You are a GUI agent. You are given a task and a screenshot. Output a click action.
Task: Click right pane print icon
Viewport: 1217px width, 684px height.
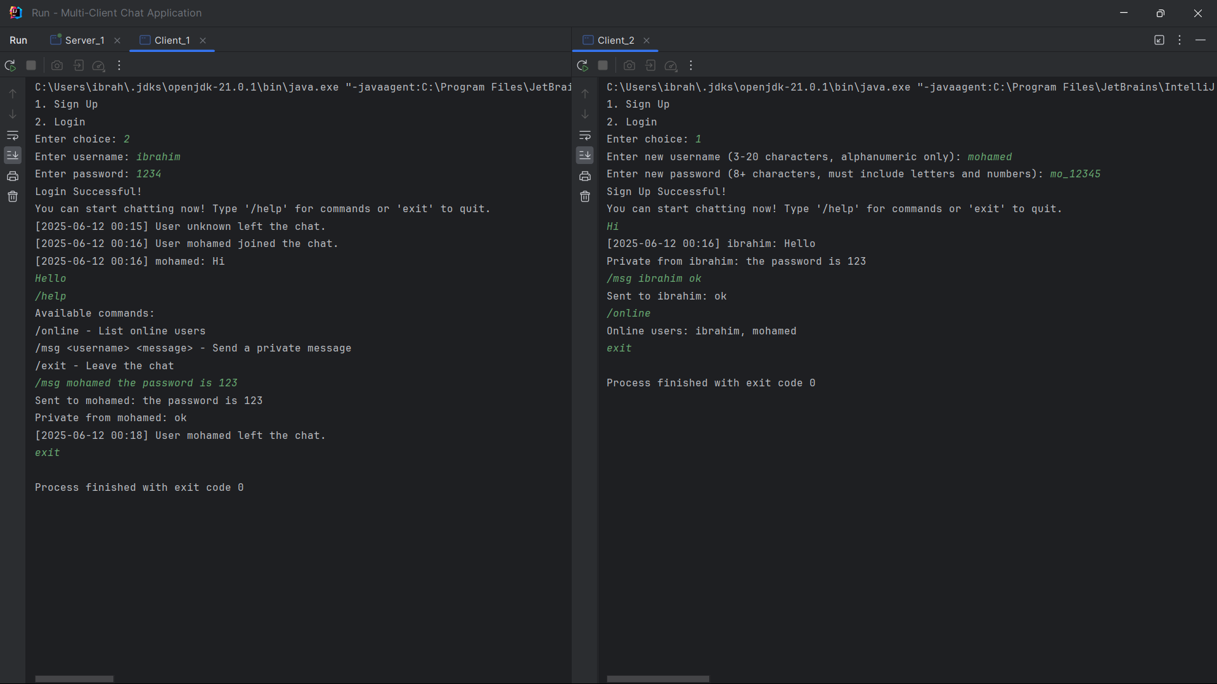pos(585,176)
